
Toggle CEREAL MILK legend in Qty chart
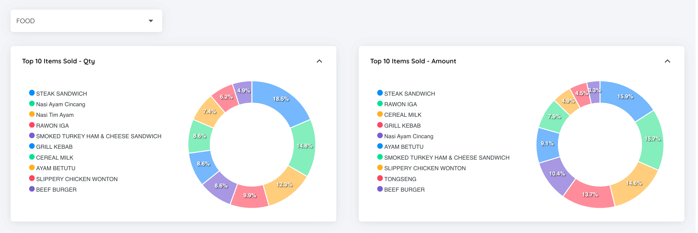51,158
